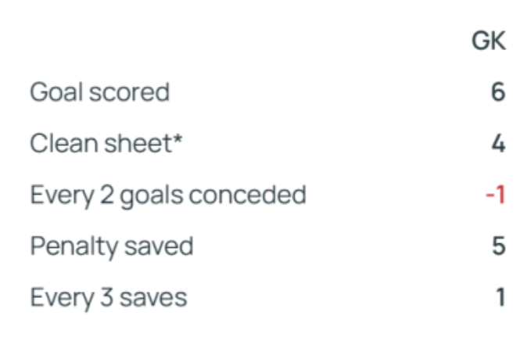Click the 4 points value for Clean sheet
The width and height of the screenshot is (527, 341).
pos(498,144)
